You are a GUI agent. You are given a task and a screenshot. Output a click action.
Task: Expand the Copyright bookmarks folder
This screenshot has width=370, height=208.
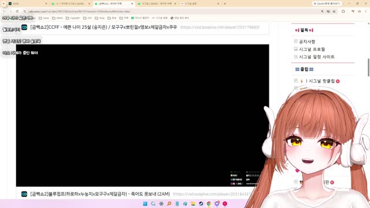[x=73, y=18]
